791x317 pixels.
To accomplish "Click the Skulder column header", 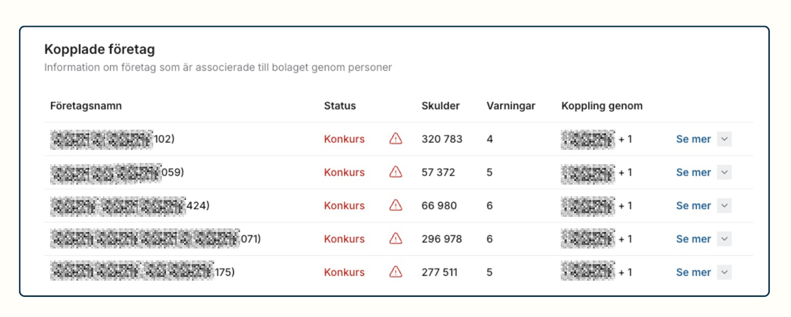I will [x=440, y=105].
